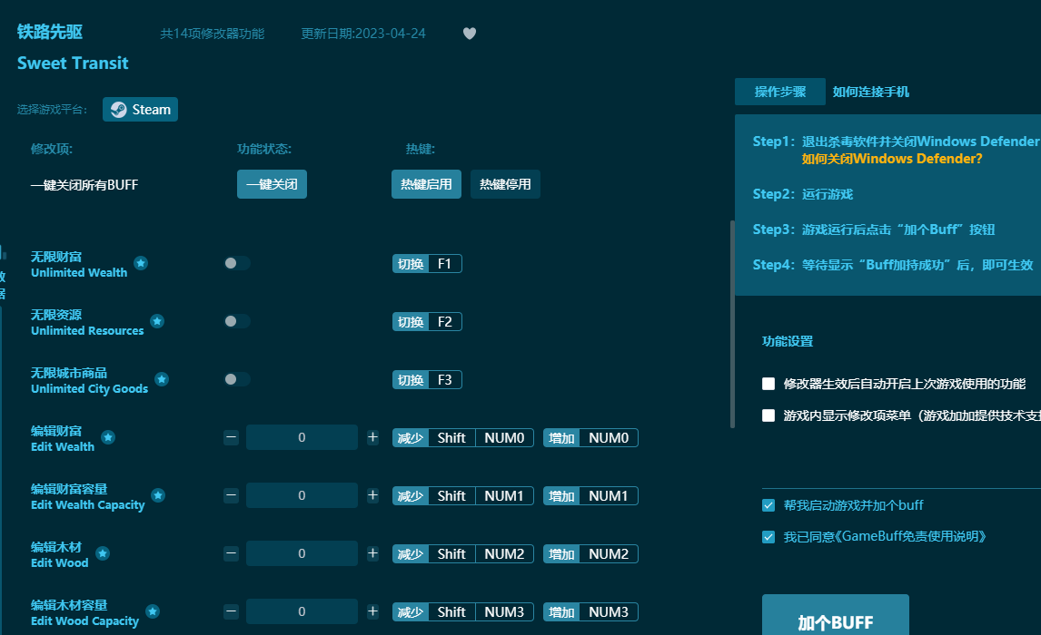Screen dimensions: 1041x635
Task: Click the 热键启用 button
Action: (426, 184)
